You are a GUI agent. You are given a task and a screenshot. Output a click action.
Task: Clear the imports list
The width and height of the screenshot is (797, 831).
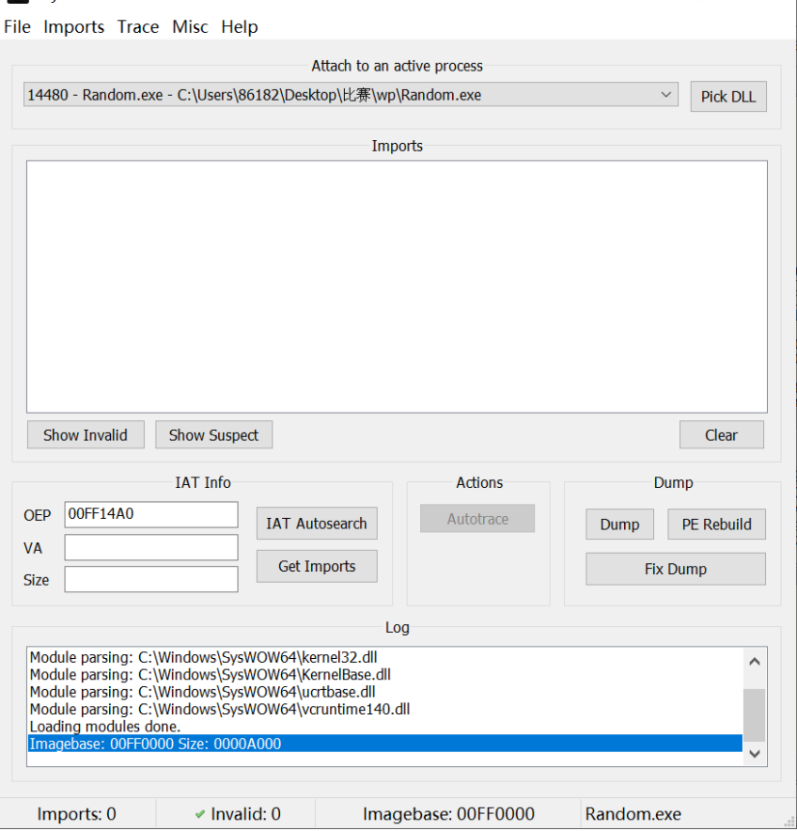point(721,435)
